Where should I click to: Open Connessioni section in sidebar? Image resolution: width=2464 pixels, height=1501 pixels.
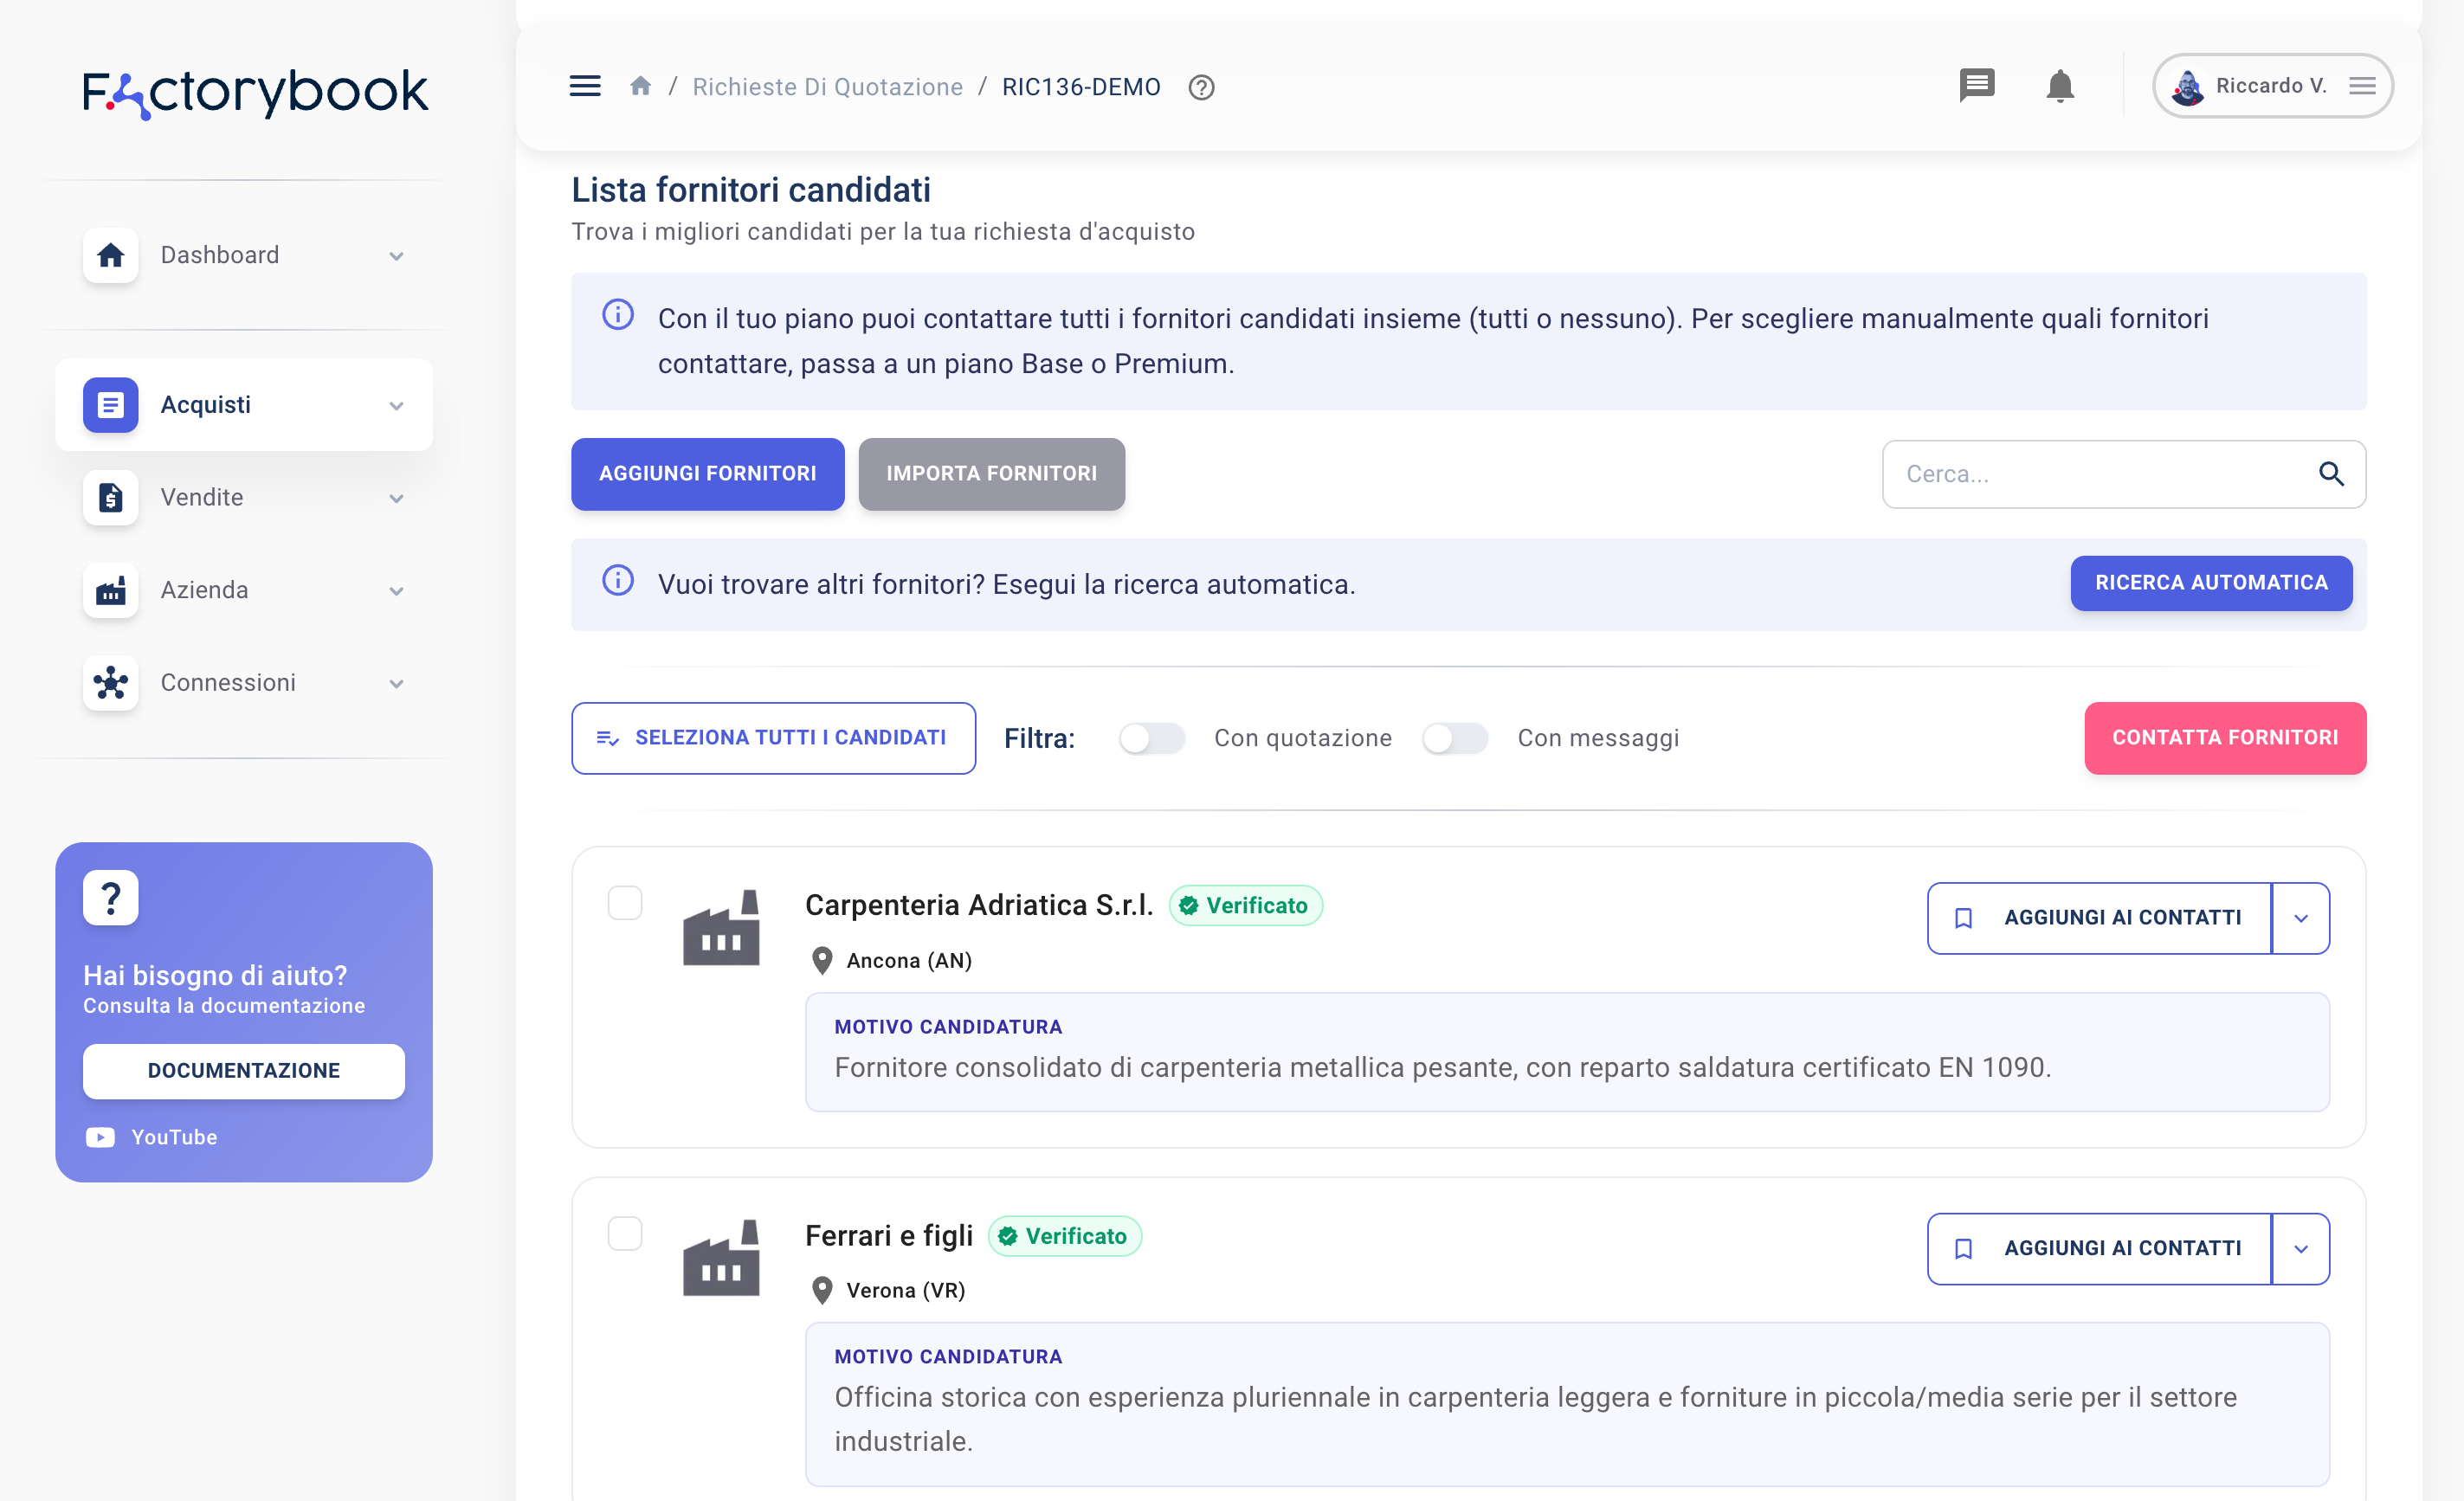244,683
